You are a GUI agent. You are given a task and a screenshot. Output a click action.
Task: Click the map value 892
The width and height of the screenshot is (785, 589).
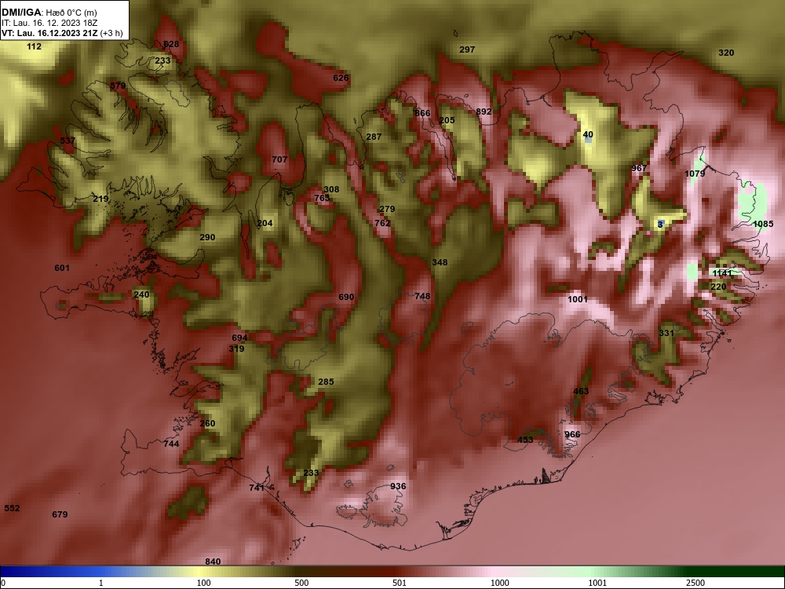pyautogui.click(x=484, y=112)
